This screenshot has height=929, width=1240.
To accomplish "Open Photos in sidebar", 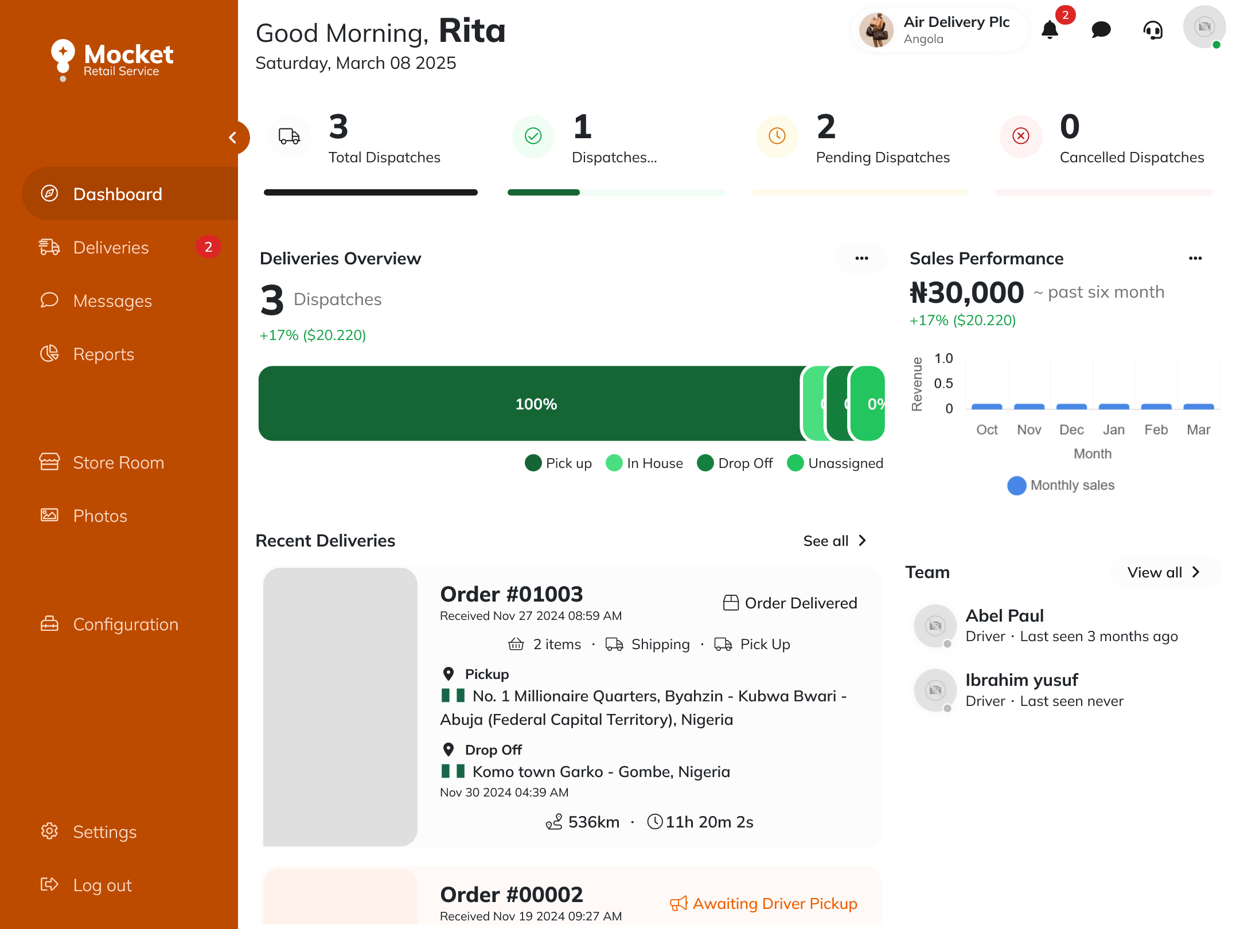I will [130, 516].
